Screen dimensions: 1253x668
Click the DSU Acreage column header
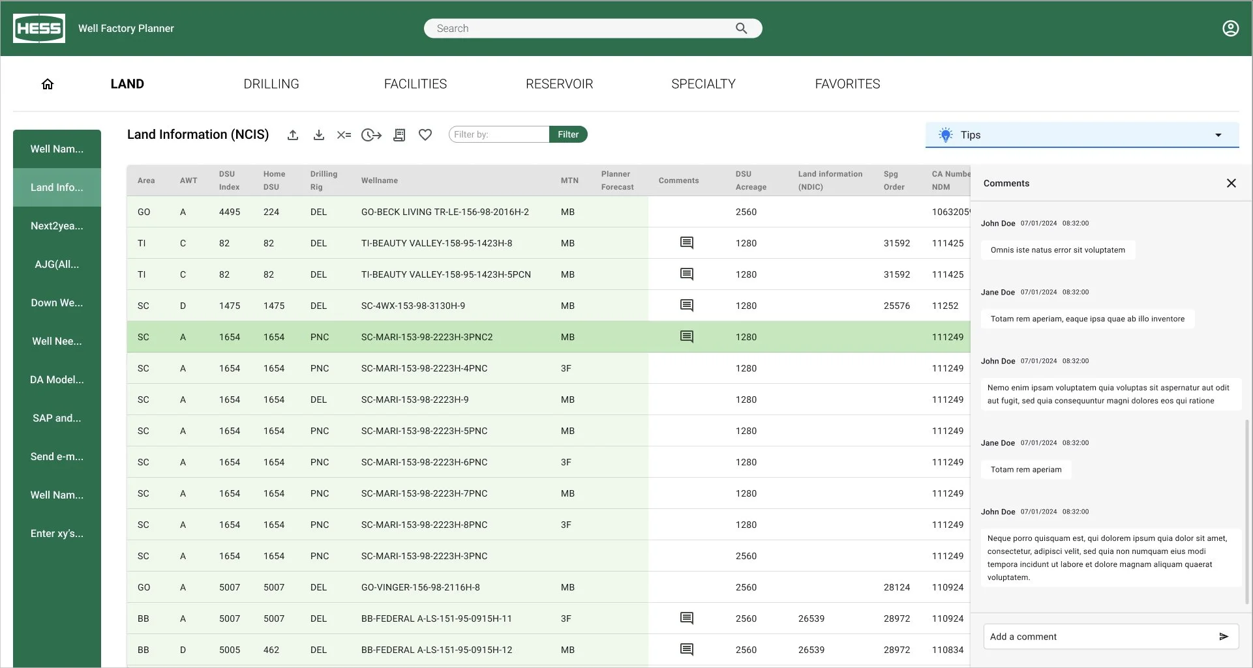751,181
